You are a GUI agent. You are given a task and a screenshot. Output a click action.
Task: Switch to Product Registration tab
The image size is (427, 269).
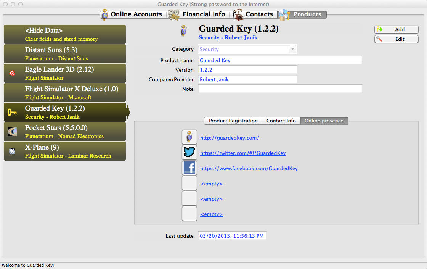[x=233, y=121]
